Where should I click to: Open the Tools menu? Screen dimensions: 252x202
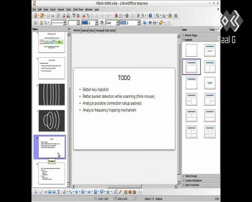(69, 9)
